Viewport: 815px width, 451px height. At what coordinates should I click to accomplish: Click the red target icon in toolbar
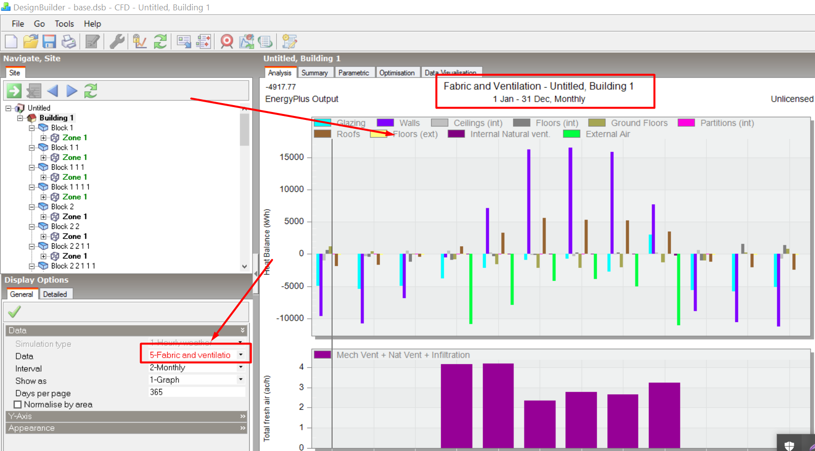(227, 41)
